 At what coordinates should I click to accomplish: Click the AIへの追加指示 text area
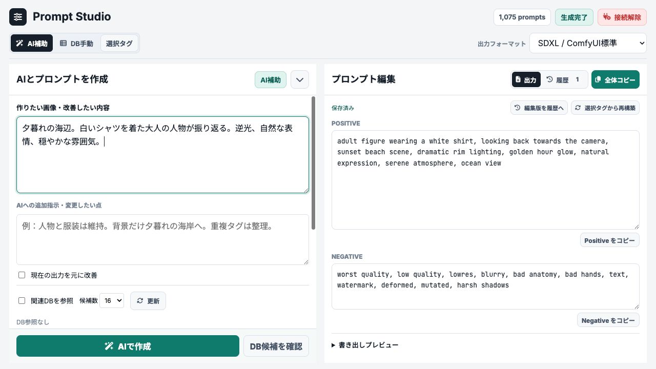[162, 239]
